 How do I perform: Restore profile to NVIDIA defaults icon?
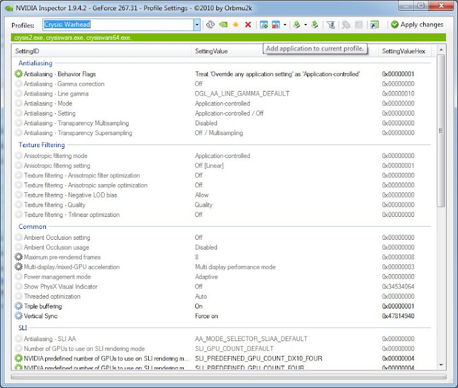click(x=223, y=25)
